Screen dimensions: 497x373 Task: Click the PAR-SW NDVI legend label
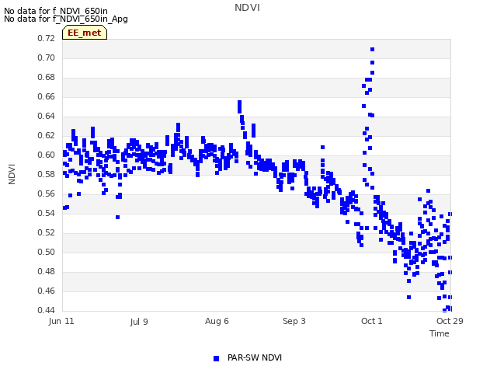tap(255, 357)
